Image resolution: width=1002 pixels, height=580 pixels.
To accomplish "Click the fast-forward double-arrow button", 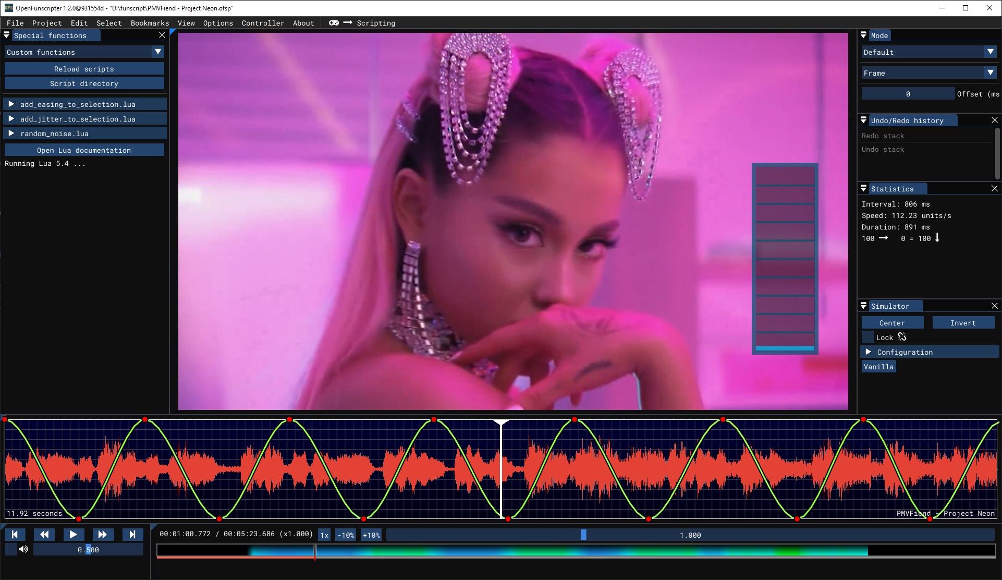I will pos(103,535).
